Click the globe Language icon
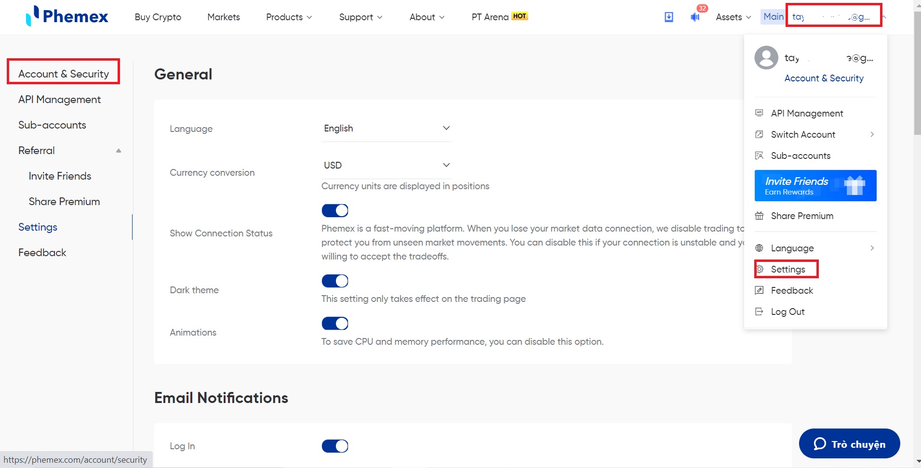The image size is (921, 468). 759,248
